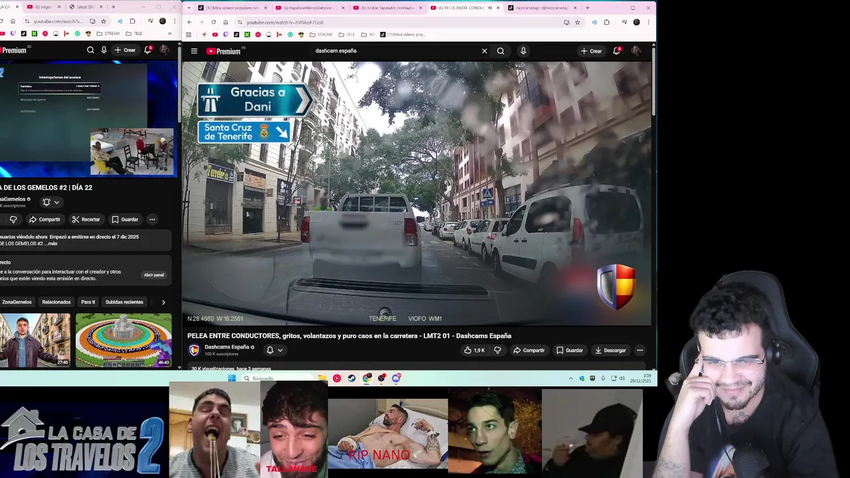Open notifications bell in right YouTube window
Screen dimensions: 850x478
[x=616, y=51]
